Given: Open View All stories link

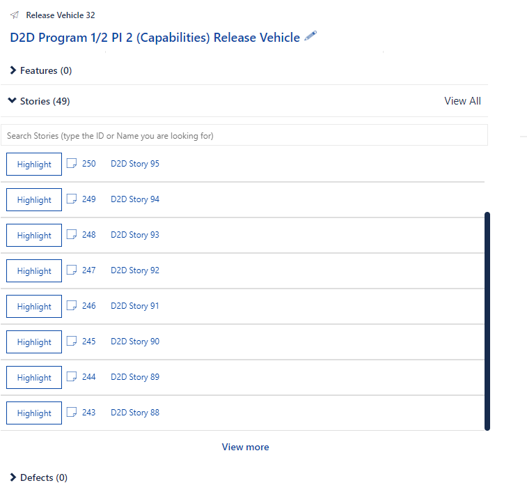Looking at the screenshot, I should (x=462, y=101).
